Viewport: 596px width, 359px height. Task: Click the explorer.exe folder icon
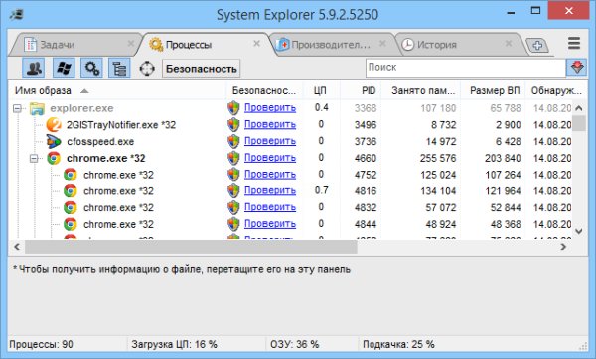coord(38,108)
